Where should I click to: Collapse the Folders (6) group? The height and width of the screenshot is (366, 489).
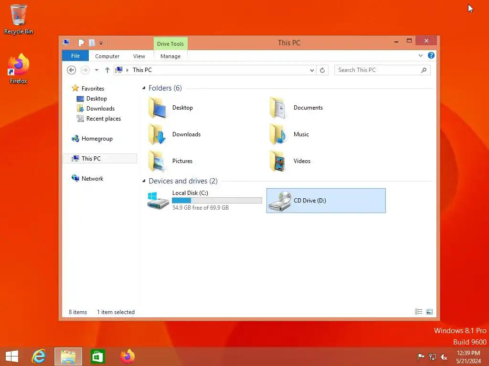144,88
